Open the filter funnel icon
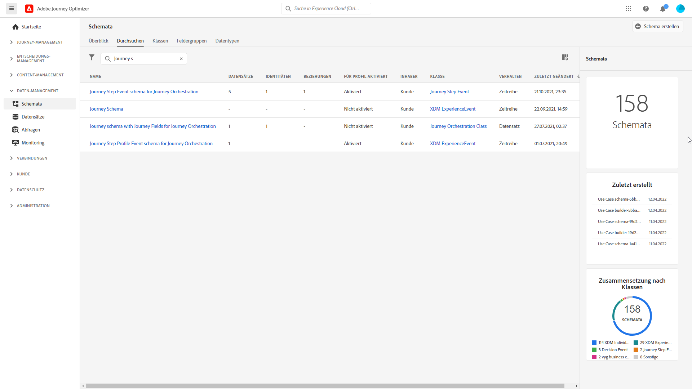692x389 pixels. (x=92, y=58)
